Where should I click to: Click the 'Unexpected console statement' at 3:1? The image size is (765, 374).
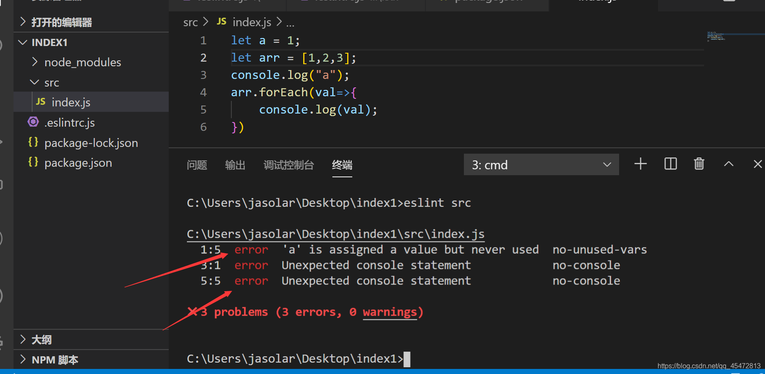[376, 265]
